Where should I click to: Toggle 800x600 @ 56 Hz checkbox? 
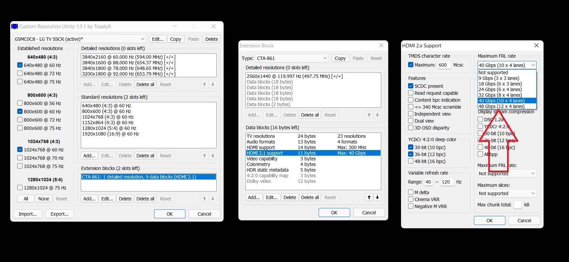pyautogui.click(x=20, y=103)
